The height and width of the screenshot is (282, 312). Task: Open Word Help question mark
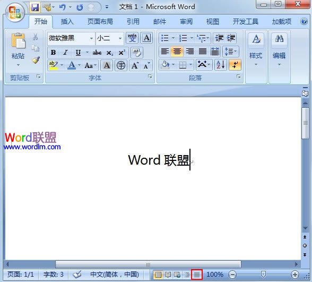[x=304, y=21]
